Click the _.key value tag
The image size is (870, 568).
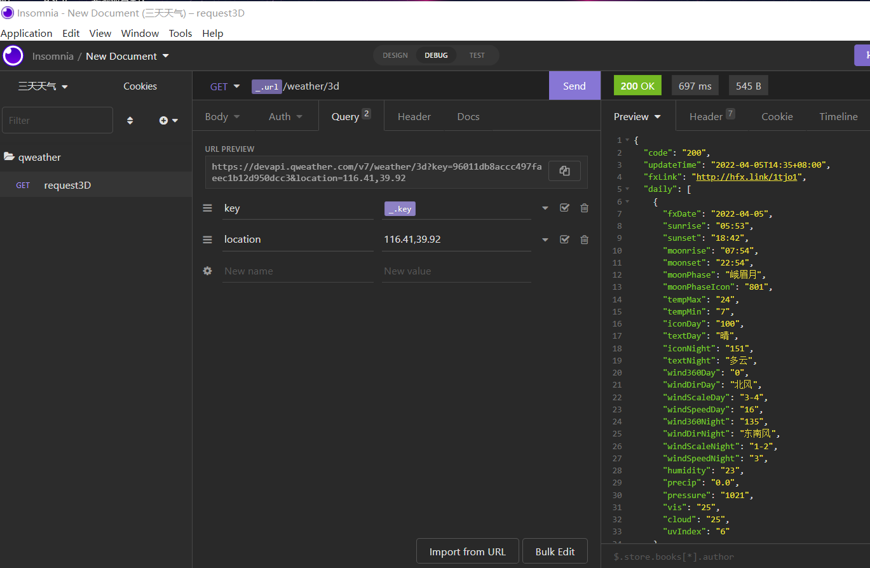click(x=400, y=208)
